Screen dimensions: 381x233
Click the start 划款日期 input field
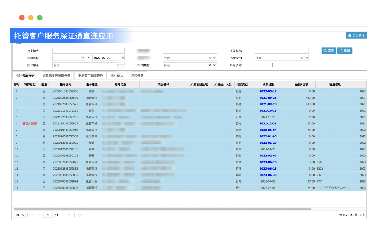66,58
